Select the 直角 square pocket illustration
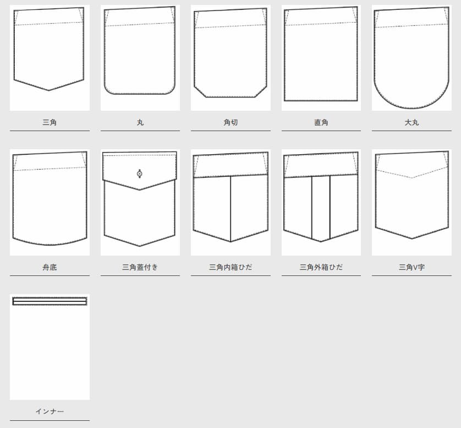 coord(321,58)
